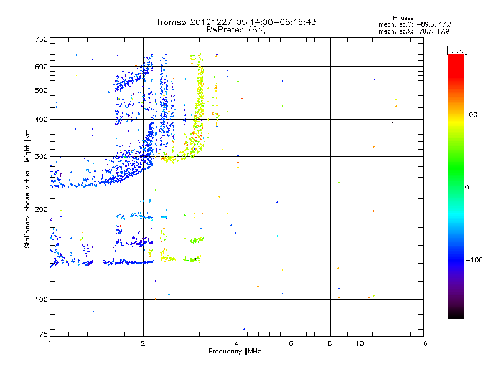Click x-axis tick label '1'
Screen dimensions: 498x374
point(50,343)
